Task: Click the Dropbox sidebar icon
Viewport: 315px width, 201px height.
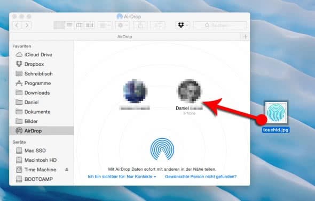Action: tap(19, 64)
